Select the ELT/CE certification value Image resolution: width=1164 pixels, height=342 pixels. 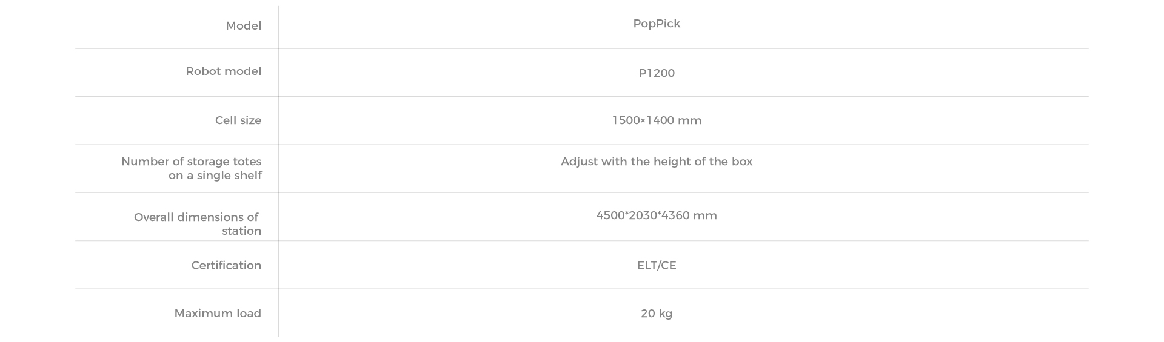657,265
